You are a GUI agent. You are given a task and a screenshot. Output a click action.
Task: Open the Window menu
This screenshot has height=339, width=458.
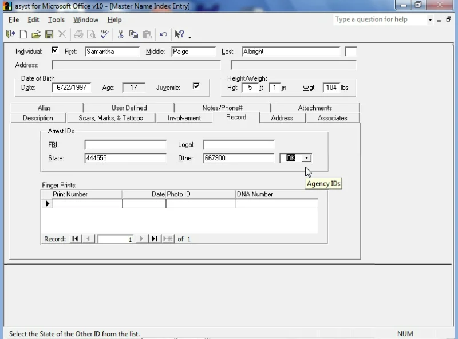coord(86,19)
